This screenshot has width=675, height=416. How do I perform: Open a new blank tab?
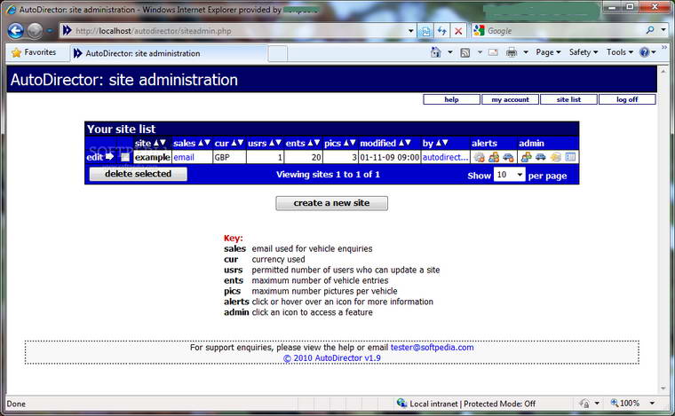pyautogui.click(x=278, y=54)
